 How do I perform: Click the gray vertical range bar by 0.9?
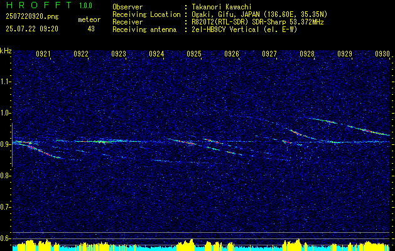12,145
